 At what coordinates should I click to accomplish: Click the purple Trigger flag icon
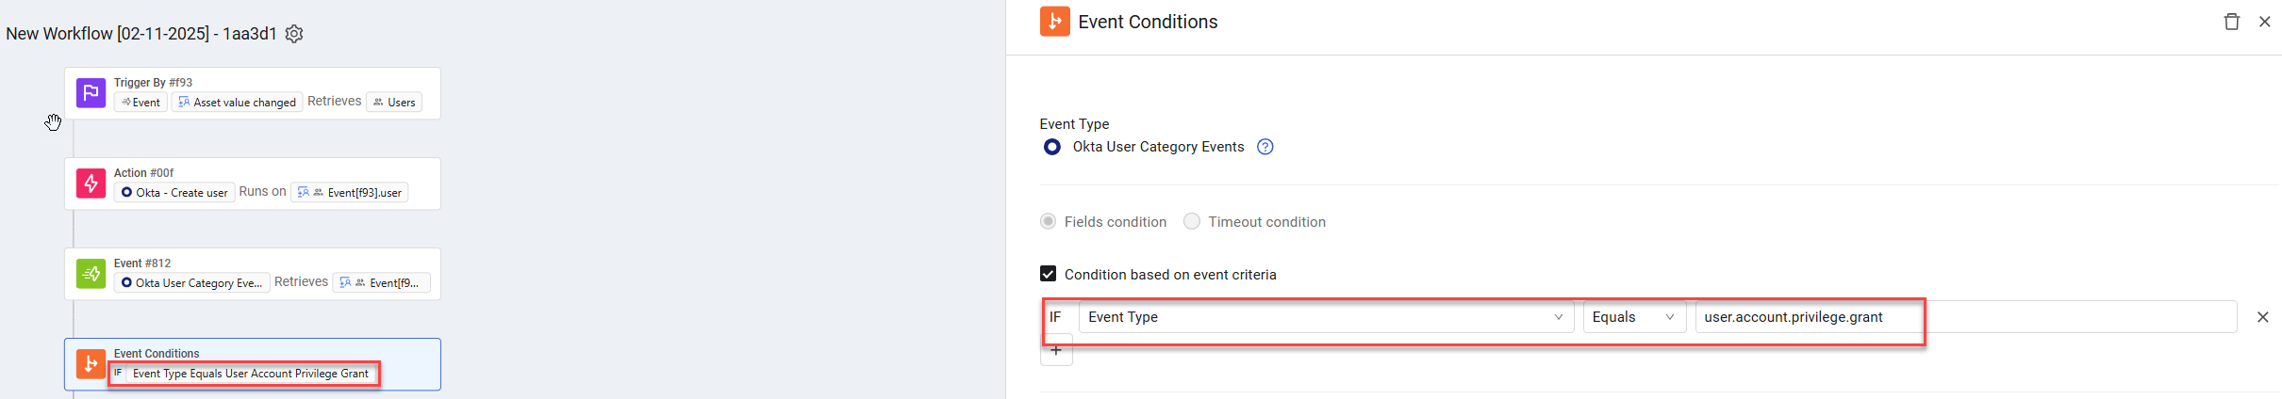[91, 93]
